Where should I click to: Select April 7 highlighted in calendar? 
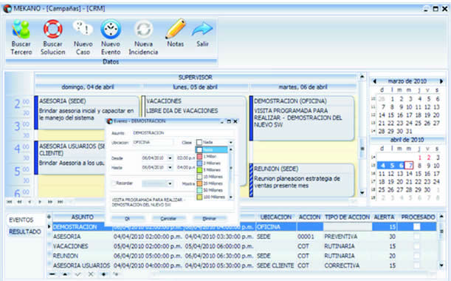point(409,166)
